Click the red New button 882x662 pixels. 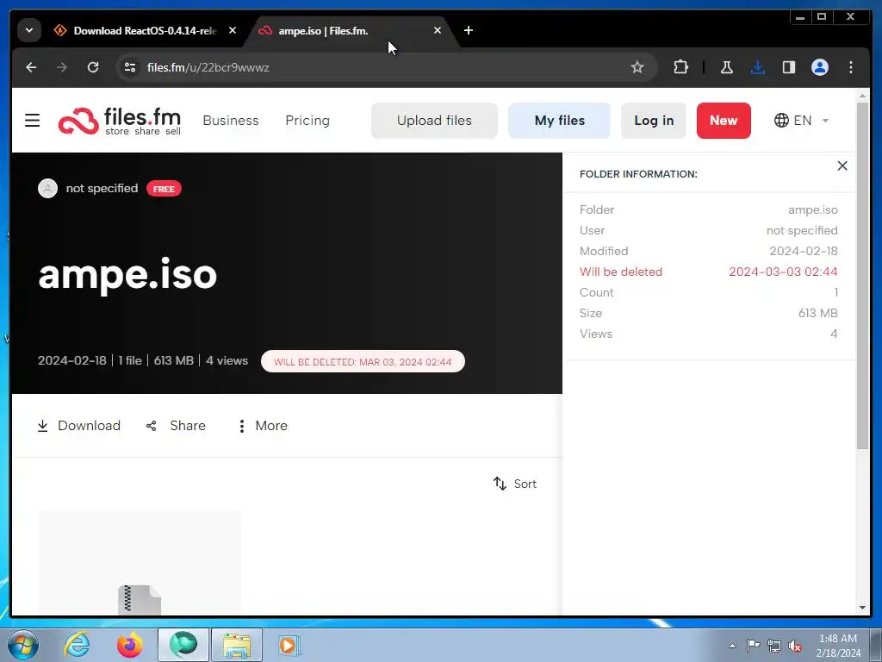[x=724, y=121]
